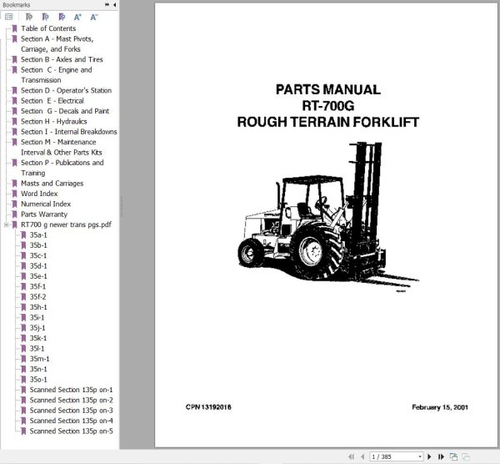This screenshot has height=464, width=500.
Task: Open Scanned Section 135p on-5 bookmark
Action: [x=71, y=431]
